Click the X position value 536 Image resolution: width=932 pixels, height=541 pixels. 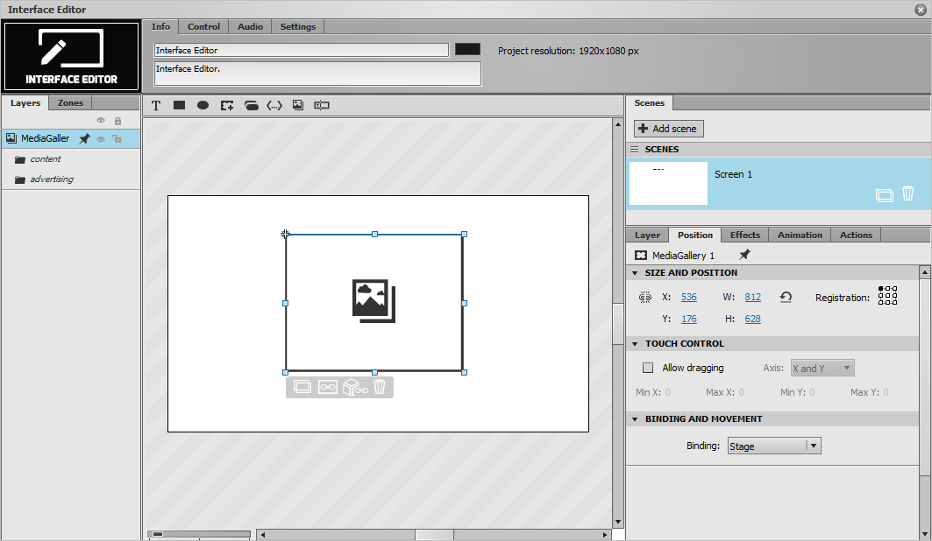[689, 297]
